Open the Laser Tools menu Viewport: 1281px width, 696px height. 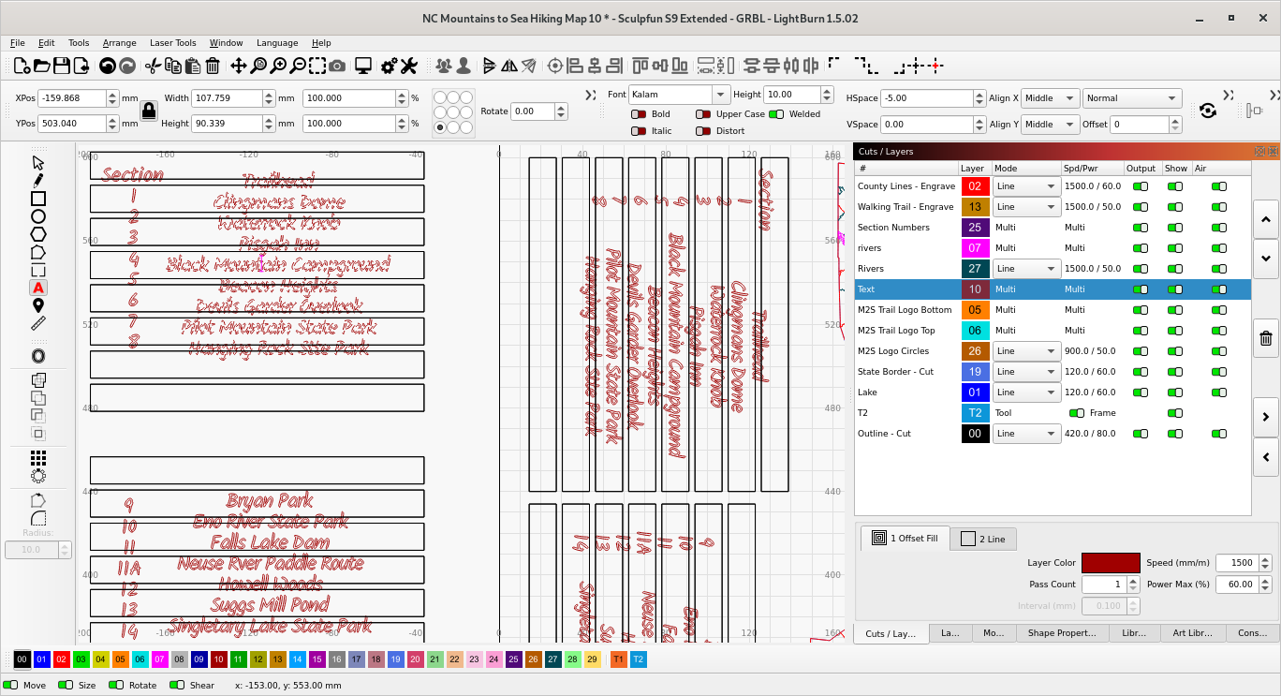tap(173, 42)
